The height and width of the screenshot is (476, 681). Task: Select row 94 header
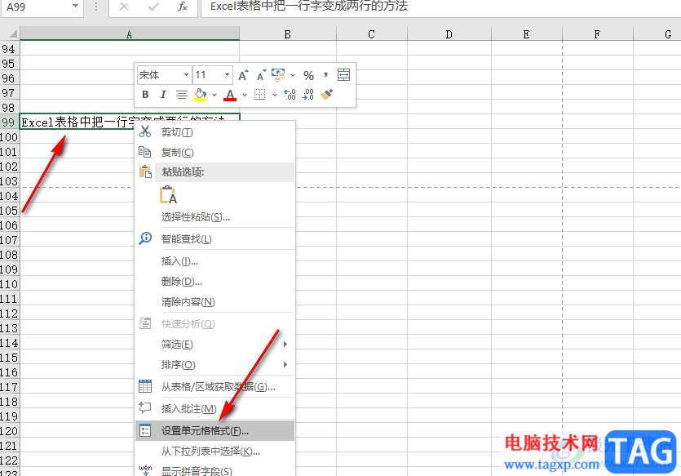pyautogui.click(x=9, y=49)
